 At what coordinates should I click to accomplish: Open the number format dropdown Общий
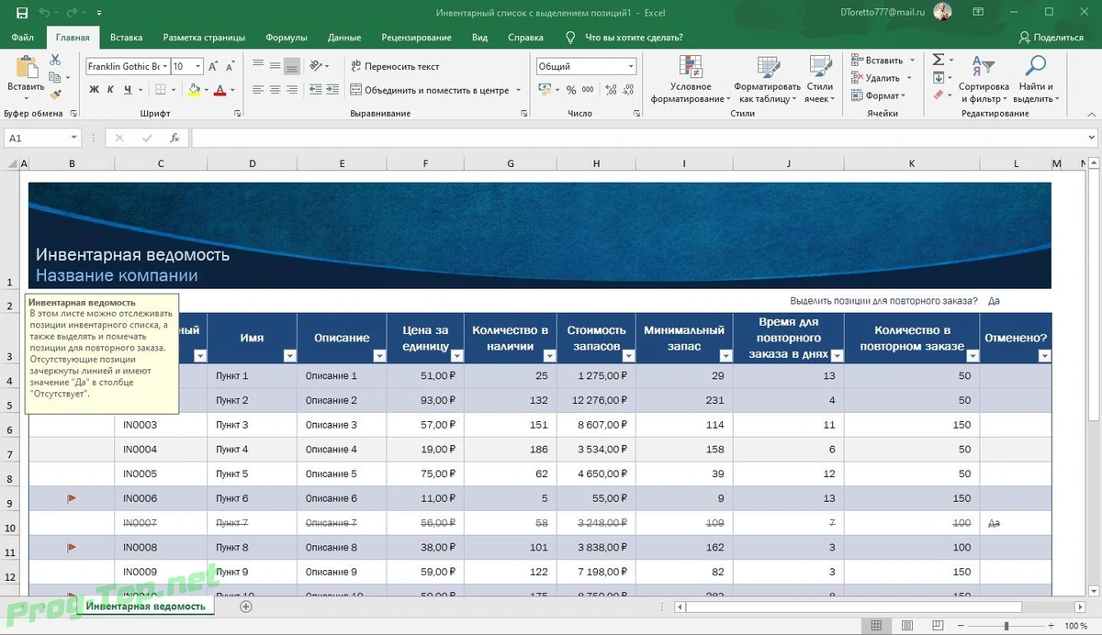click(x=631, y=66)
